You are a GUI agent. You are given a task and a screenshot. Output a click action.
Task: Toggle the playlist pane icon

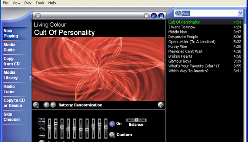[161, 16]
